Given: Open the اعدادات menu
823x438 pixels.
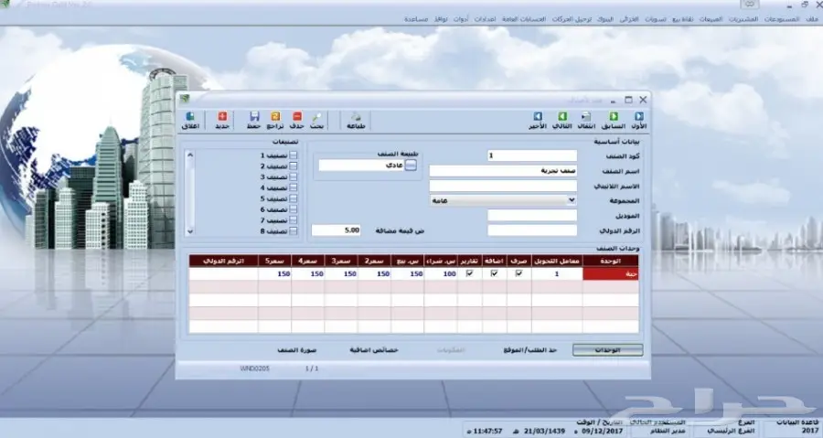Looking at the screenshot, I should (x=485, y=19).
